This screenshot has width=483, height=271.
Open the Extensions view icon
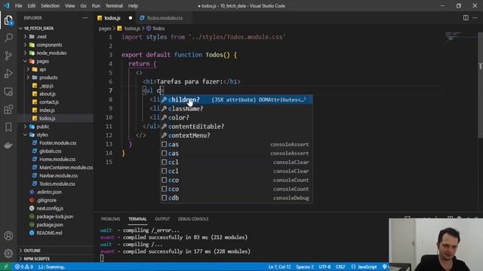[x=8, y=109]
